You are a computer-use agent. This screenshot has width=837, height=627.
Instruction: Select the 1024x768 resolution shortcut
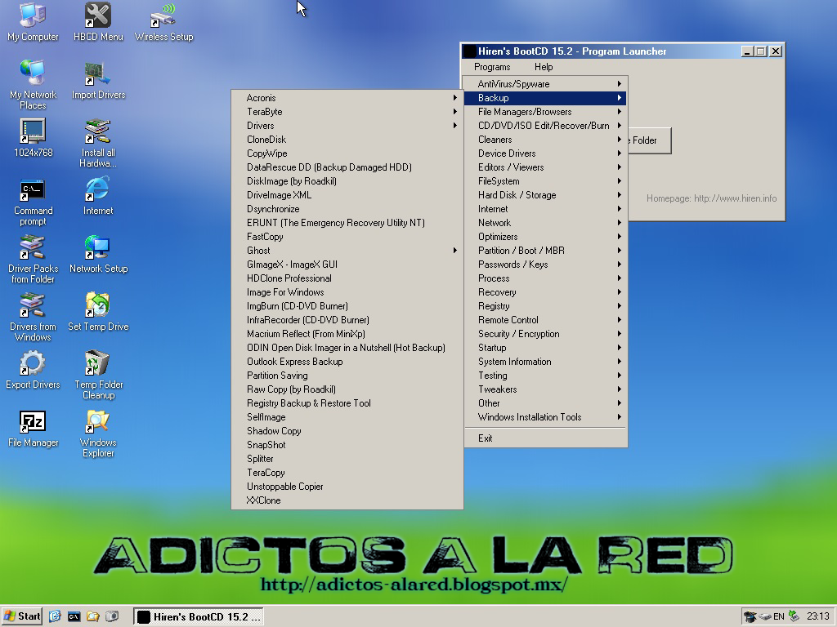tap(33, 138)
